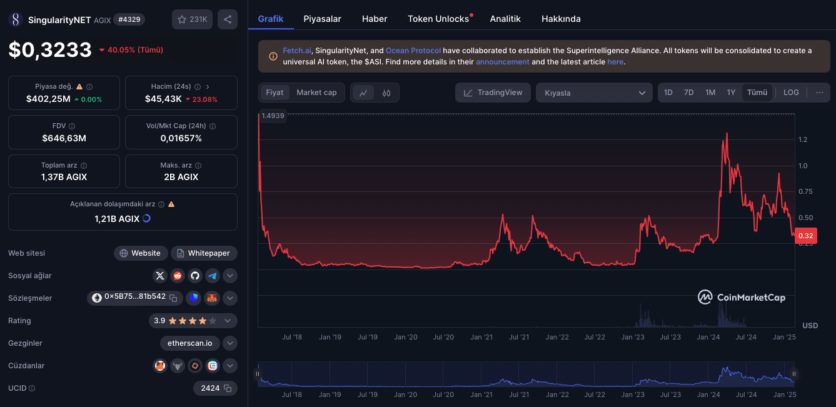This screenshot has width=836, height=407.
Task: Click the blue shield icon beside contract
Action: coord(193,298)
